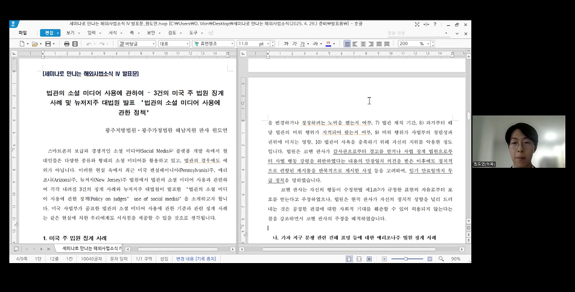The image size is (575, 292).
Task: Open the 휴먼명조 font dropdown
Action: pos(213,43)
